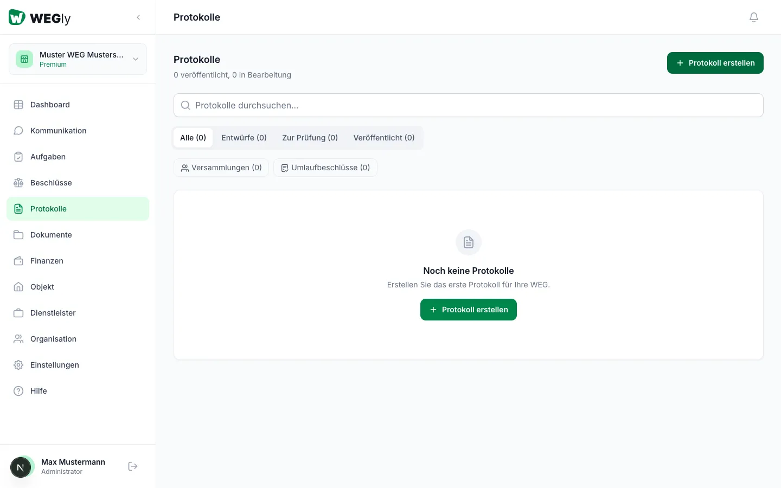Image resolution: width=781 pixels, height=488 pixels.
Task: Click the top-right Protokoll erstellen button
Action: (715, 63)
